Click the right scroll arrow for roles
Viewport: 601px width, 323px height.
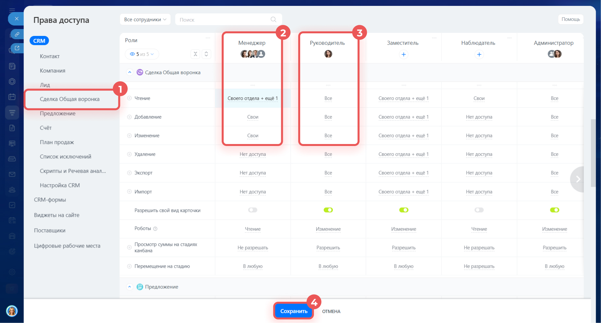578,179
